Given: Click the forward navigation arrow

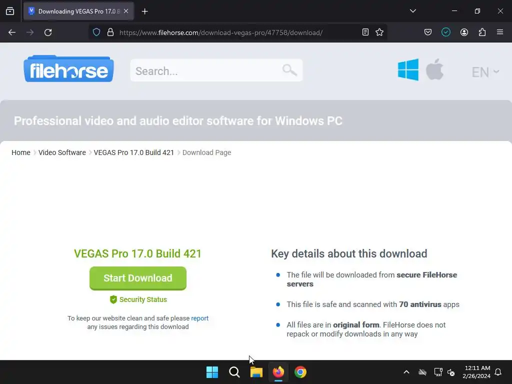Looking at the screenshot, I should [30, 32].
